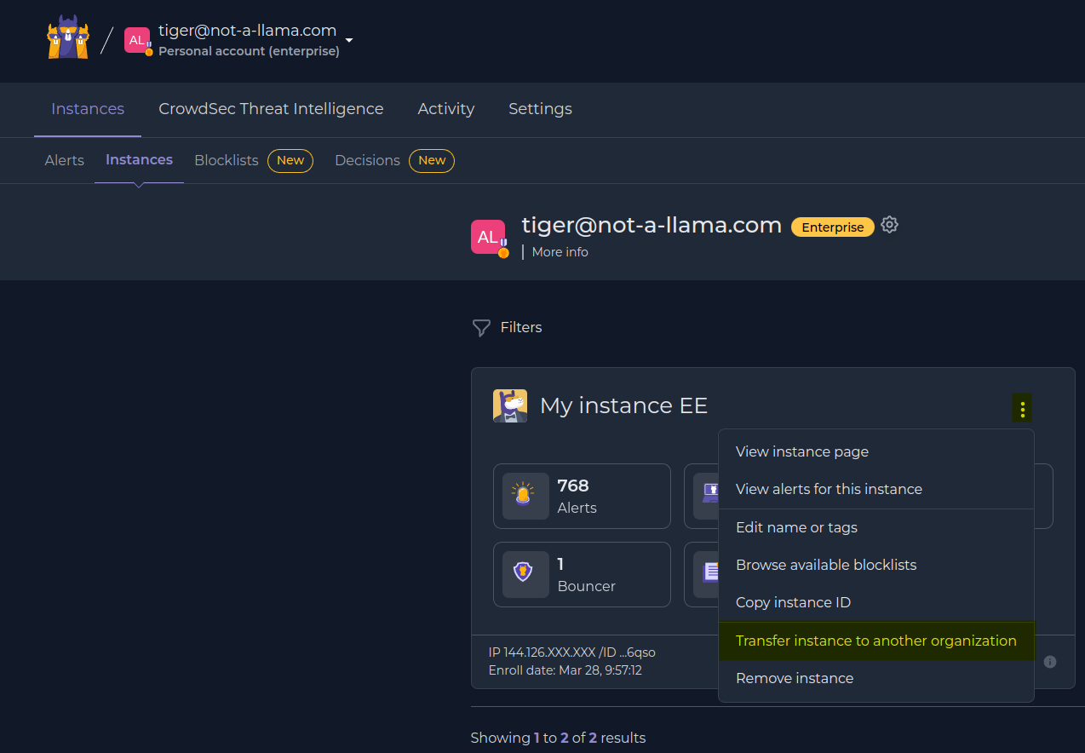Open the 768 Alerts card
This screenshot has width=1085, height=753.
tap(582, 497)
